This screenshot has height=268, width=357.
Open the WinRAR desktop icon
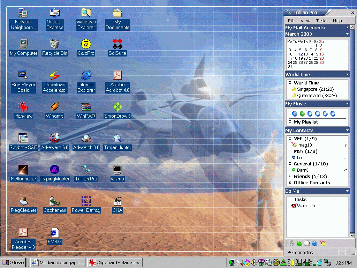tap(86, 110)
